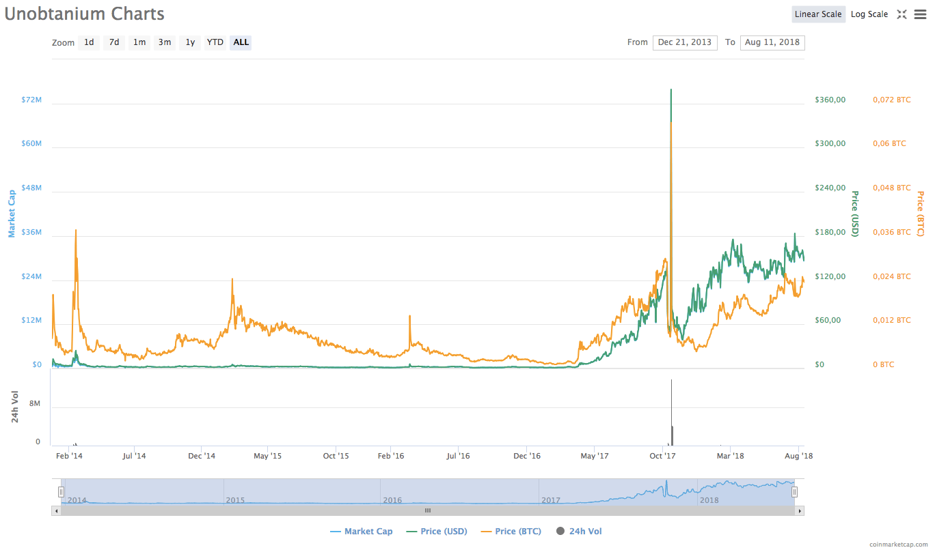Image resolution: width=935 pixels, height=550 pixels.
Task: Click the Price (USD) vertical axis title
Action: pos(854,214)
